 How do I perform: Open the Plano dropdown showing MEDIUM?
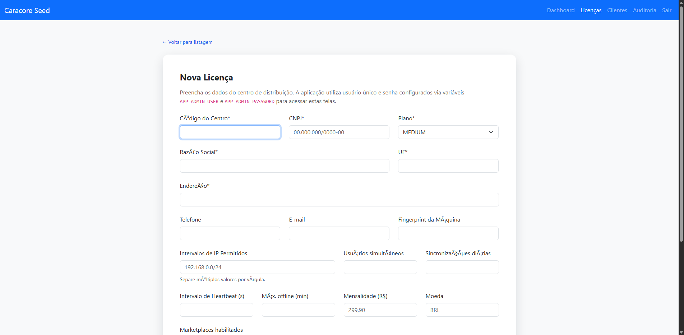(x=448, y=132)
